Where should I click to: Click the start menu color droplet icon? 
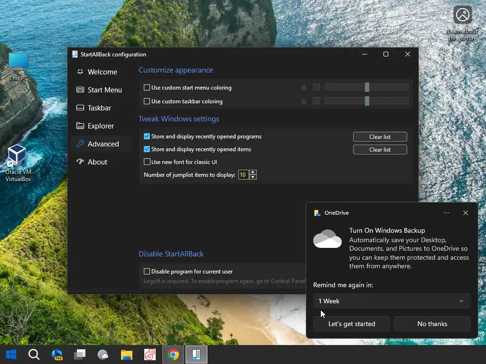click(304, 87)
